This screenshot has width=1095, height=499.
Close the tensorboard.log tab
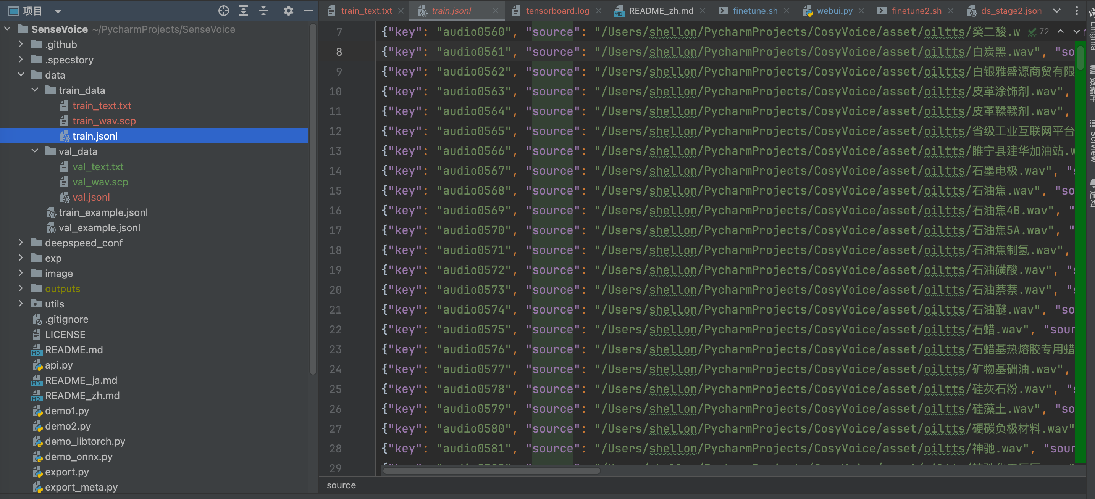click(x=599, y=11)
